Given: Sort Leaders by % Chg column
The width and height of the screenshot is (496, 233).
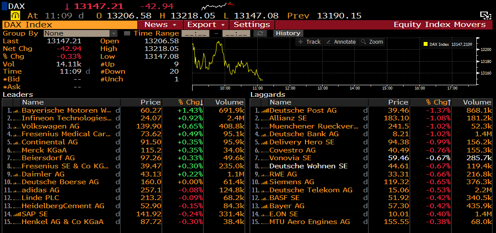Looking at the screenshot, I should 191,102.
